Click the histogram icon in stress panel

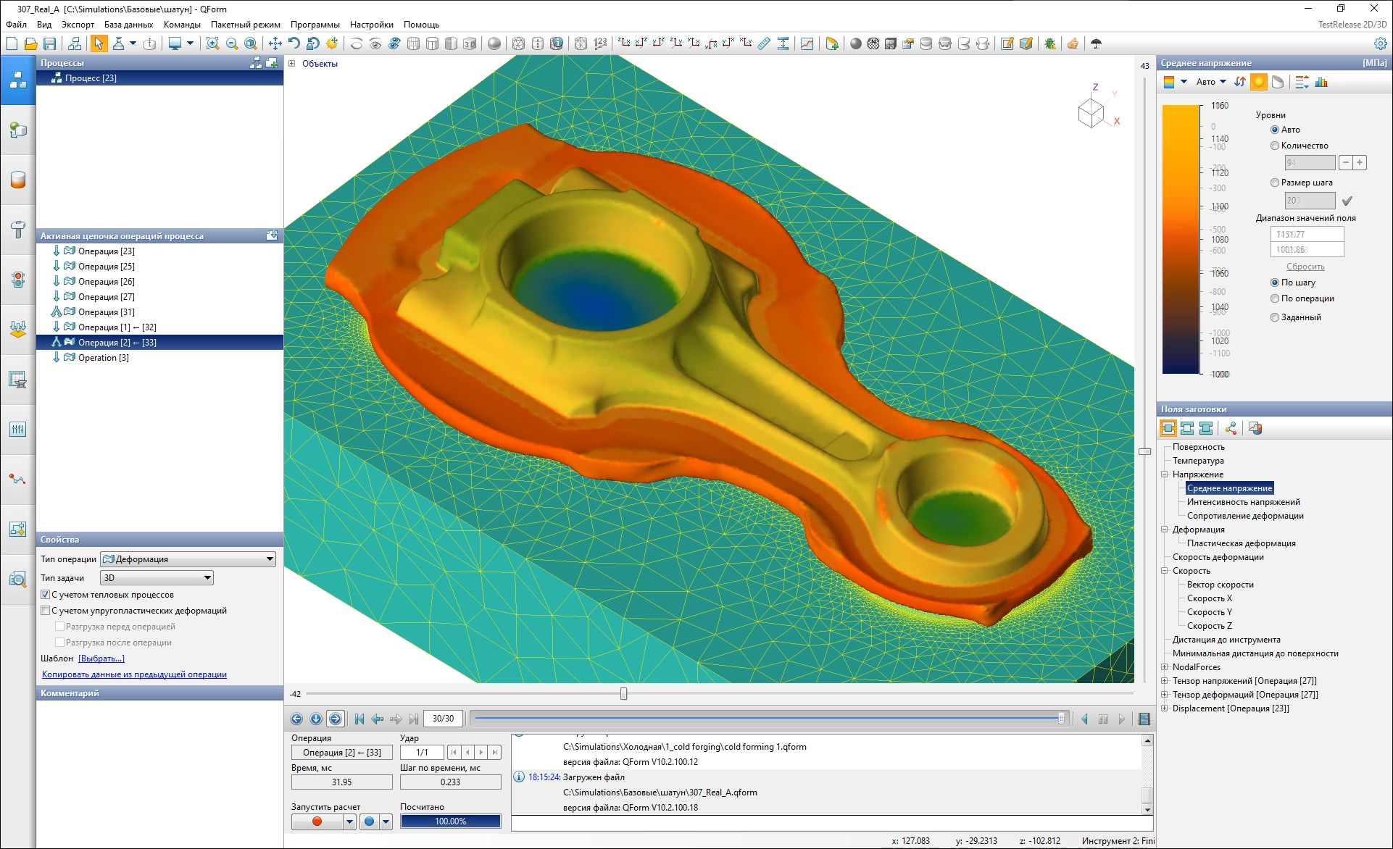(x=1321, y=82)
